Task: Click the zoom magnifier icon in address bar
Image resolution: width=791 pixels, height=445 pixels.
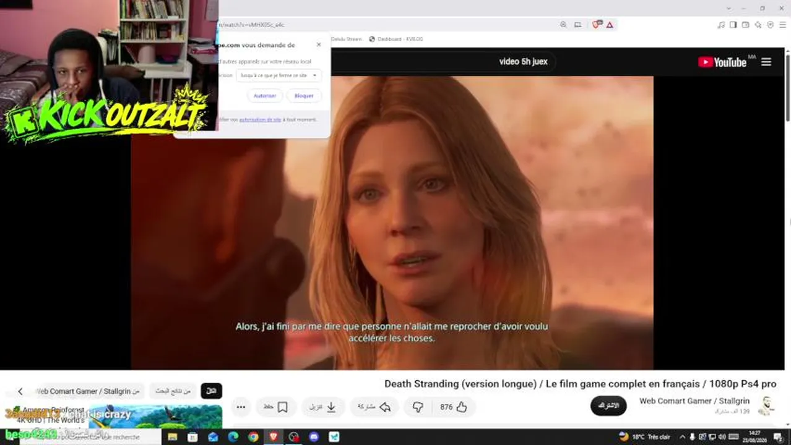Action: [x=563, y=25]
